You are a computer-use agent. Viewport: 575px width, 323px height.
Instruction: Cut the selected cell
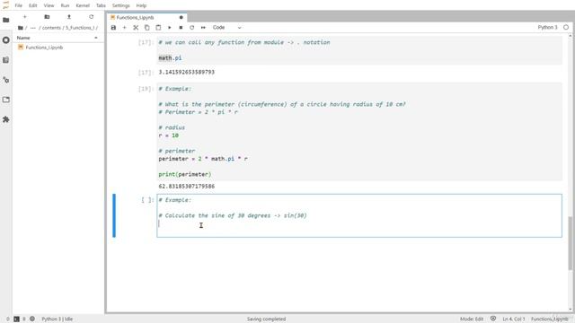click(136, 28)
